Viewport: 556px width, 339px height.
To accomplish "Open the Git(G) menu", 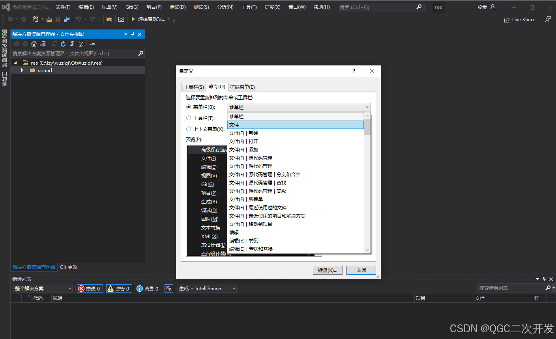I will point(131,6).
